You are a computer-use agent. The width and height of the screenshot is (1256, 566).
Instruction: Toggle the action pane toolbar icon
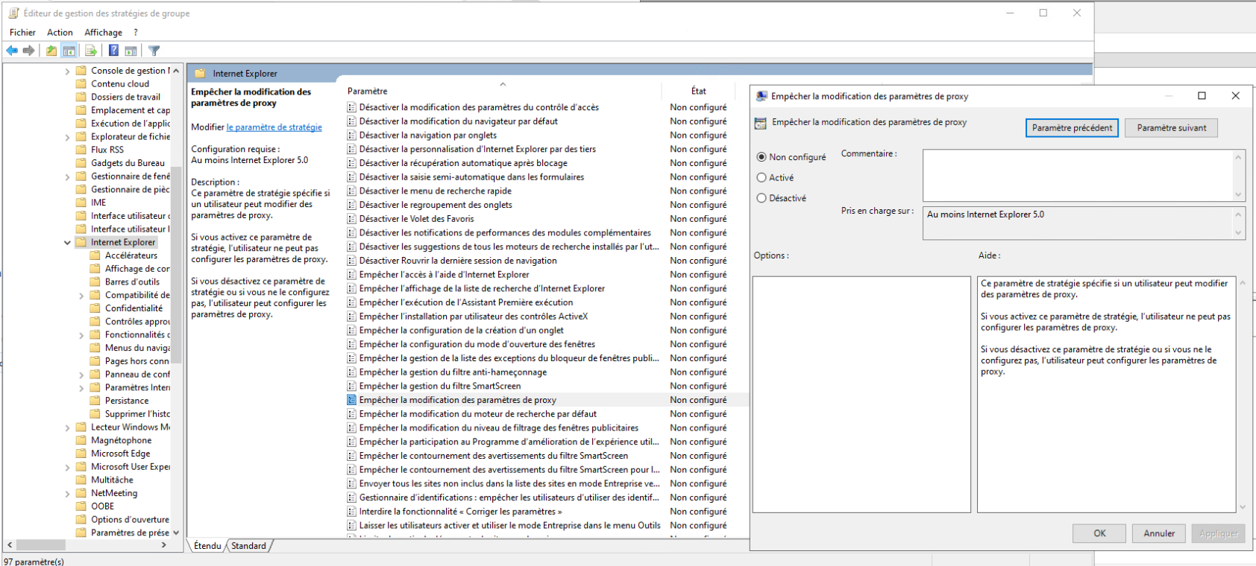tap(131, 51)
